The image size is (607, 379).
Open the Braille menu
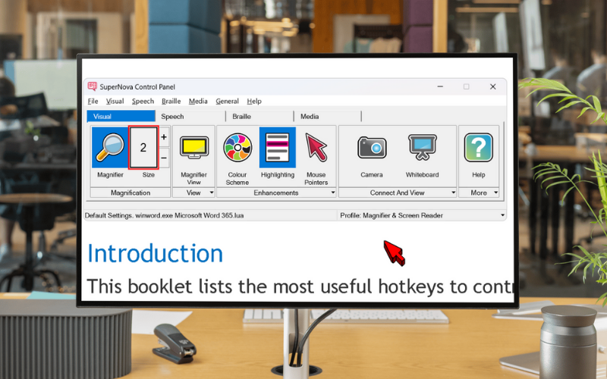click(x=171, y=101)
